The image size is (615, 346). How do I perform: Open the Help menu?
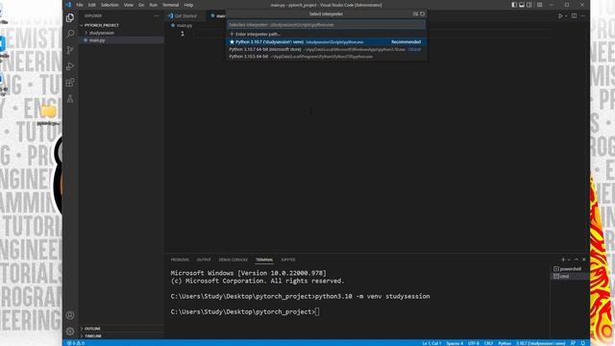pos(188,5)
